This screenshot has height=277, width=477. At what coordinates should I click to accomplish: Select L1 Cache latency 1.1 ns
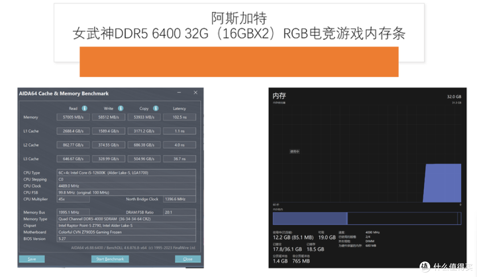point(179,131)
